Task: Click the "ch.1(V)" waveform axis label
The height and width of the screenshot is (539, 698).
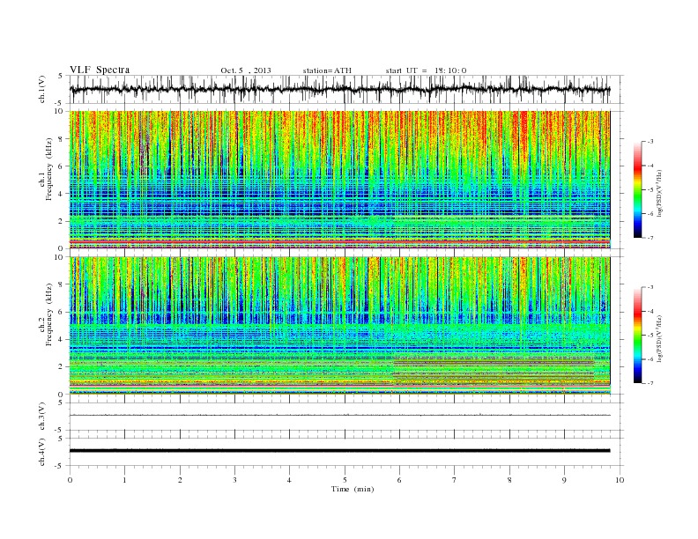Action: click(42, 89)
